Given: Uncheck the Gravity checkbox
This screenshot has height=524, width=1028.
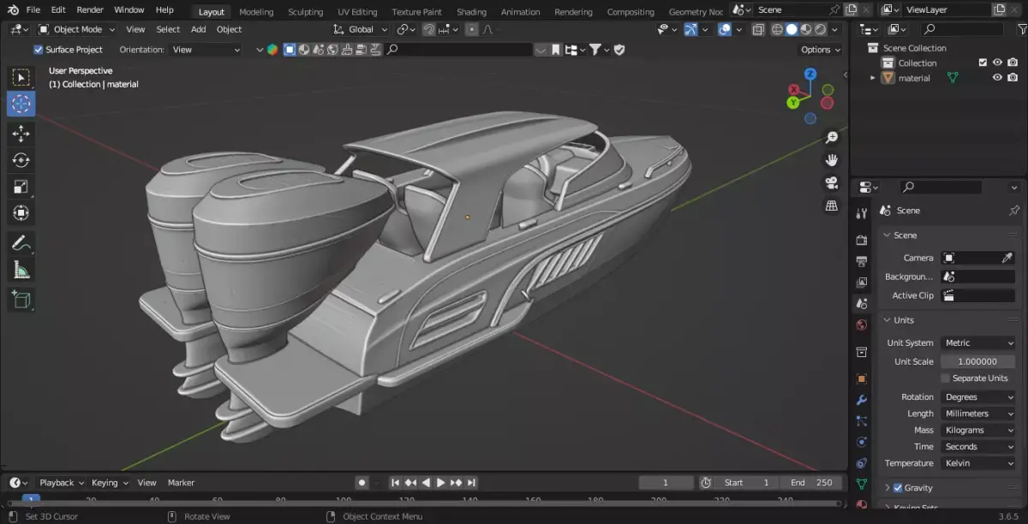Looking at the screenshot, I should (x=898, y=488).
